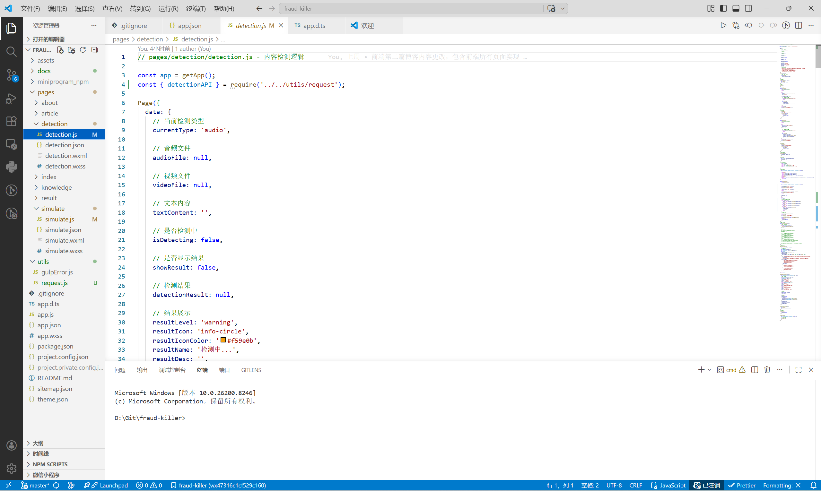
Task: Refresh the explorer file tree
Action: 83,50
